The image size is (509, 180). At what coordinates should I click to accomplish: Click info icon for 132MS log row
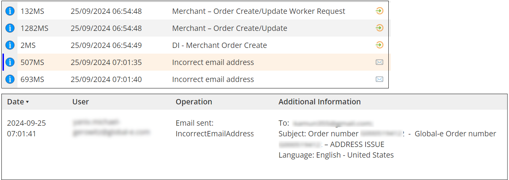pyautogui.click(x=10, y=11)
